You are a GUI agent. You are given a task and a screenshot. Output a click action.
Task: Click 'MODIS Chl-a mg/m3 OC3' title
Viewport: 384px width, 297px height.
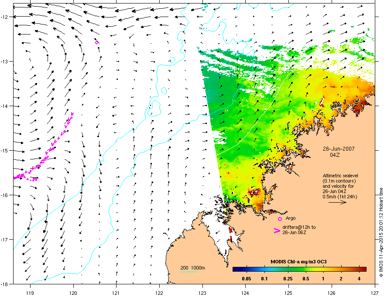298,262
